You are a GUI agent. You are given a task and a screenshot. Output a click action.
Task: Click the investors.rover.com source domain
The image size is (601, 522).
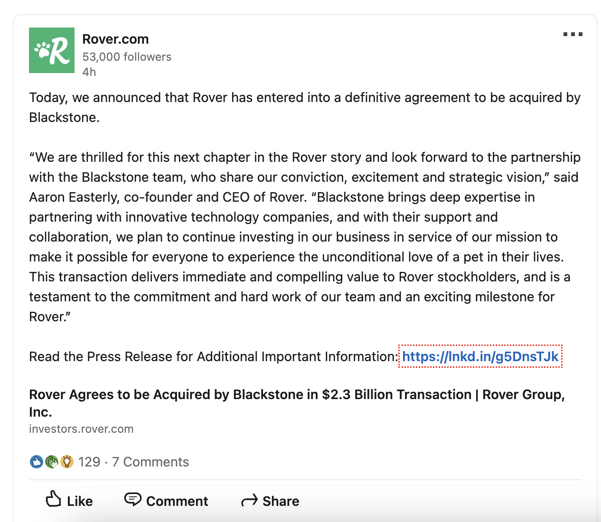coord(81,429)
